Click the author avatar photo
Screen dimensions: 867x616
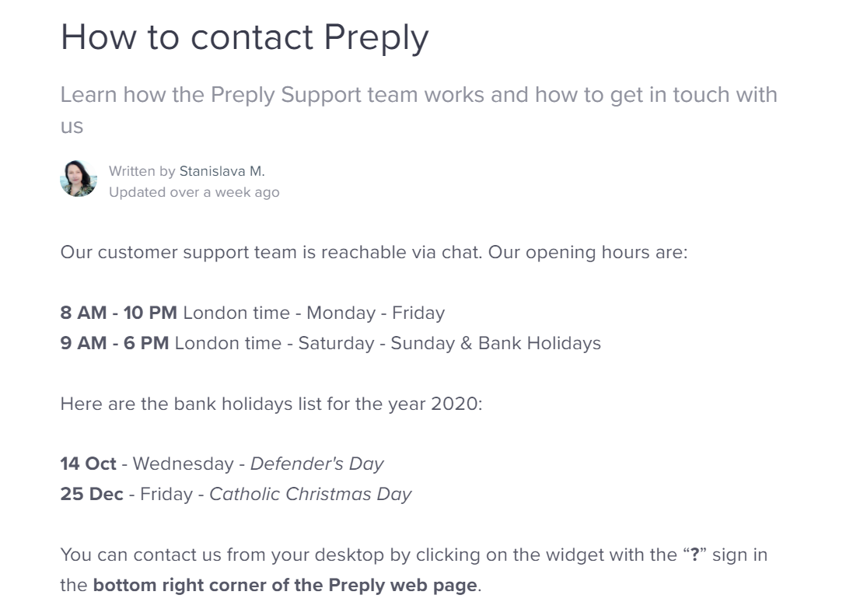(79, 179)
